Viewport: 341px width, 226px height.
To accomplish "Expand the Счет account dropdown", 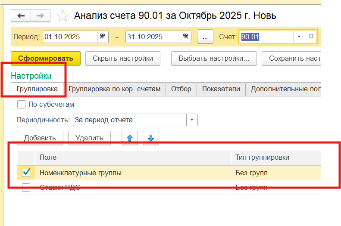I will tap(299, 37).
